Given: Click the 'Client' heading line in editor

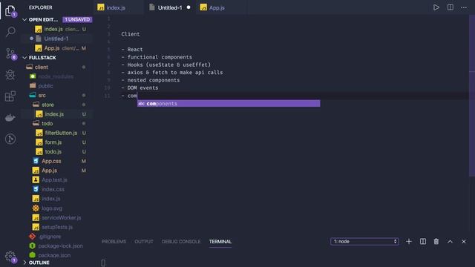Looking at the screenshot, I should (x=131, y=34).
